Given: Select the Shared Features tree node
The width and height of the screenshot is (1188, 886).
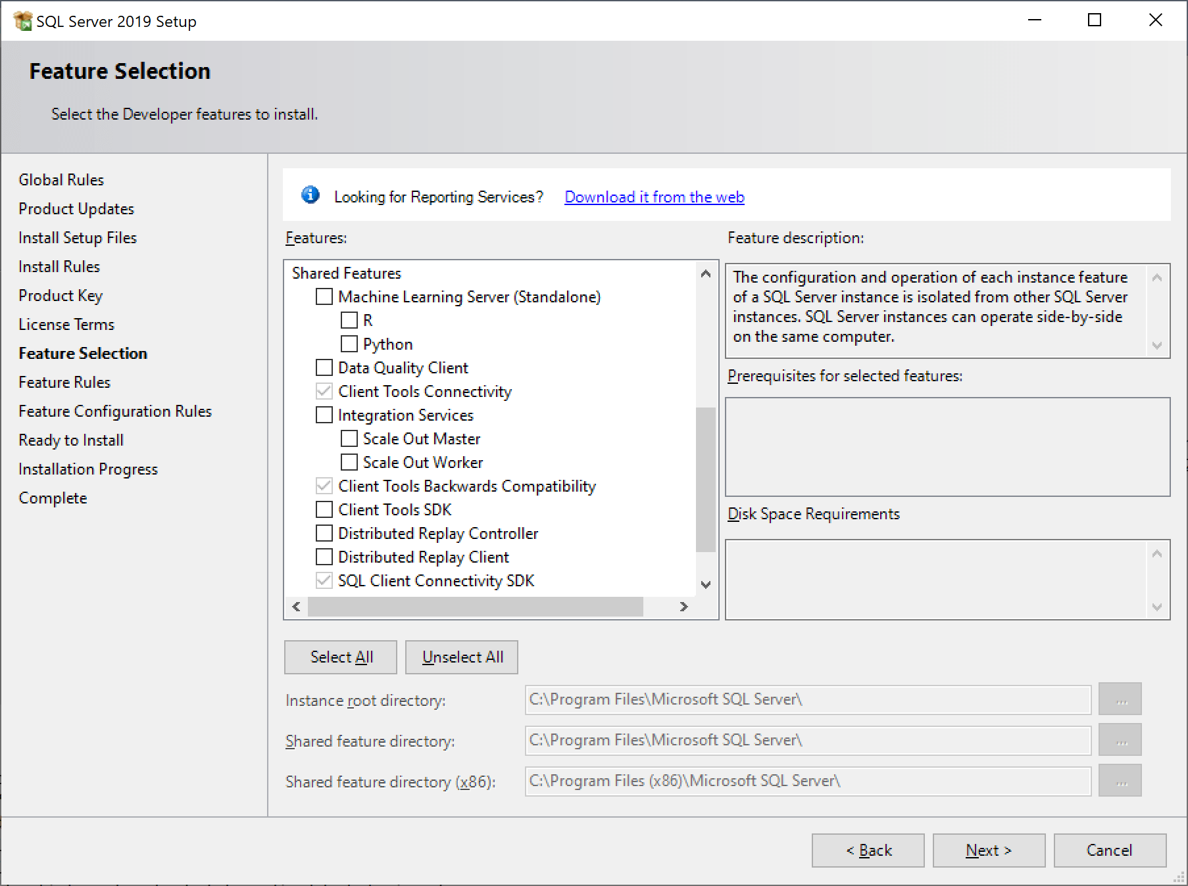Looking at the screenshot, I should (x=347, y=273).
